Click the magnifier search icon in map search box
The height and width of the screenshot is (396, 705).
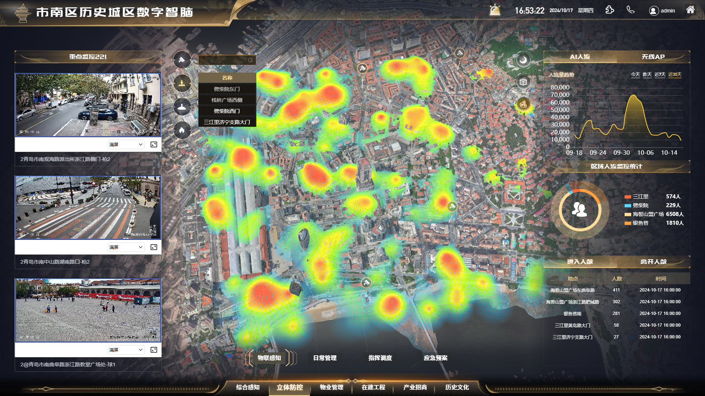pyautogui.click(x=250, y=60)
